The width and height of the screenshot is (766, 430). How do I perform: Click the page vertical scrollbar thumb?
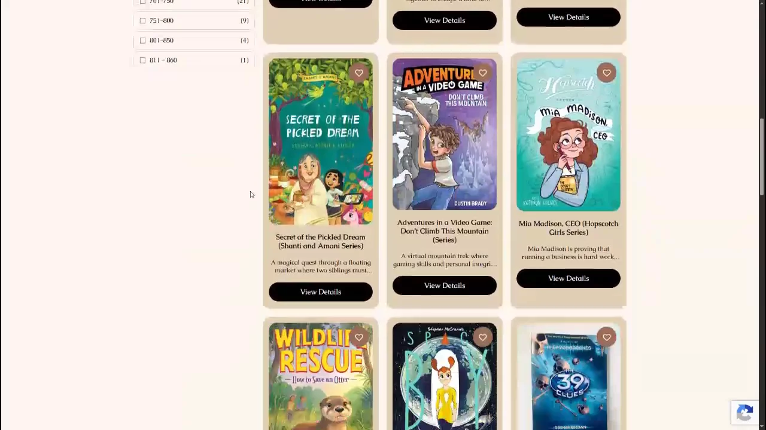click(x=762, y=156)
